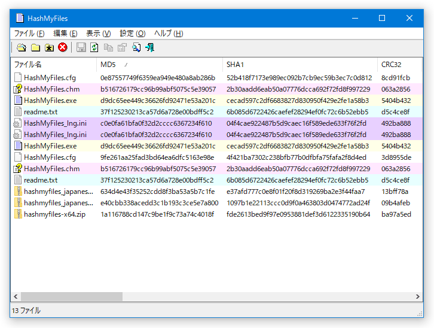This screenshot has width=434, height=328.
Task: Click CRC32 value 8cd91fcb
Action: pos(396,78)
